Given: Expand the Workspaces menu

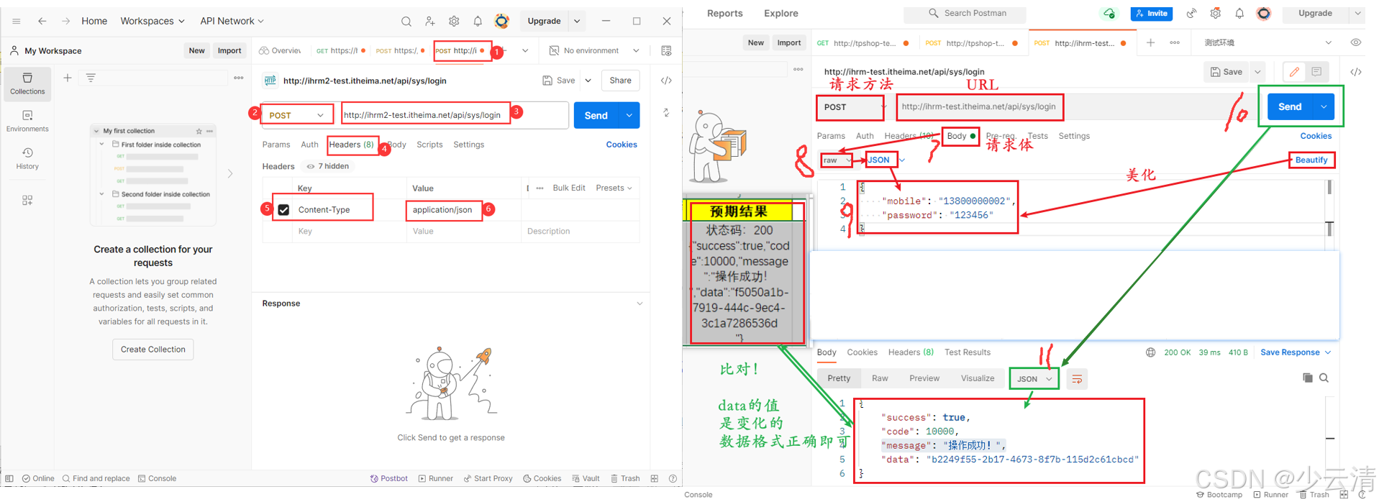Looking at the screenshot, I should click(153, 22).
